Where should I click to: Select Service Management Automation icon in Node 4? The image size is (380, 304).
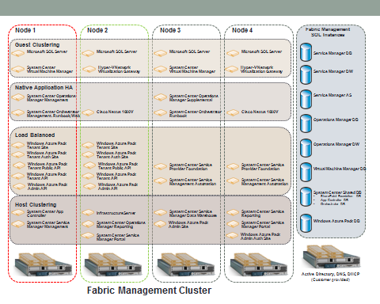click(x=233, y=181)
